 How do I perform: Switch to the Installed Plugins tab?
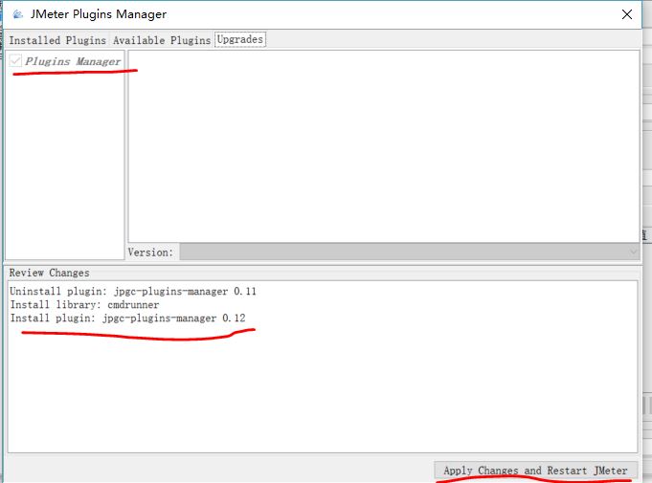(57, 40)
